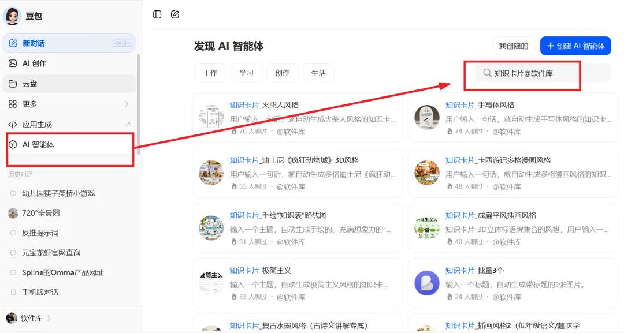Viewport: 624px width, 333px height.
Task: Click purple avatar of 批量3个 card
Action: [427, 283]
